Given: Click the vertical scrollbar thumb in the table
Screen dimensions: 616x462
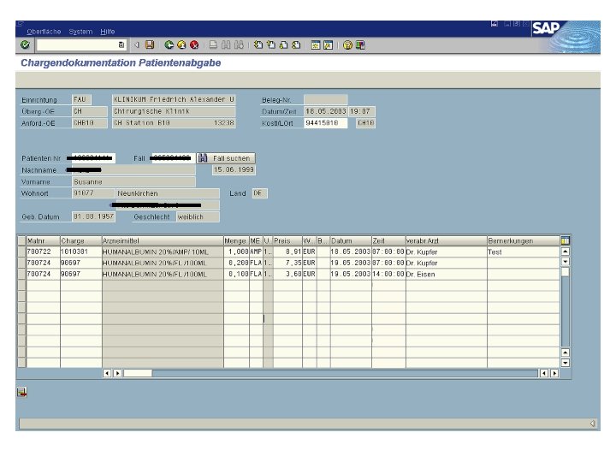Looking at the screenshot, I should [x=565, y=272].
